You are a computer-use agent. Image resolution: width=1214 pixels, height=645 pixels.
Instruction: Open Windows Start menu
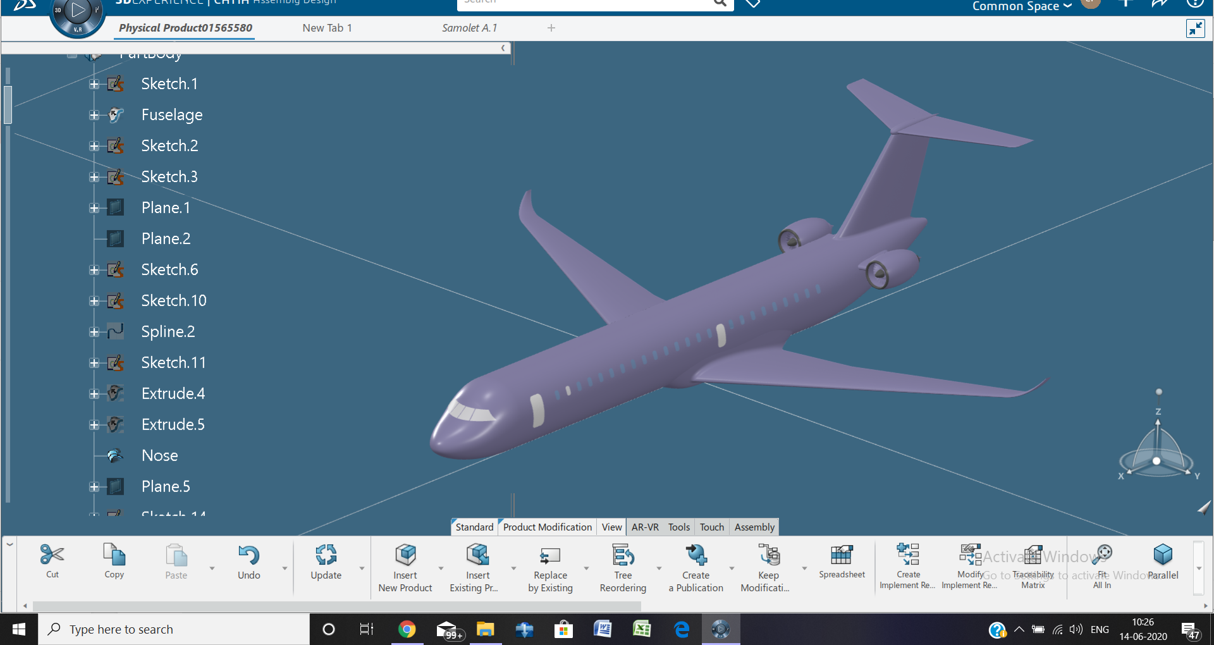coord(19,629)
